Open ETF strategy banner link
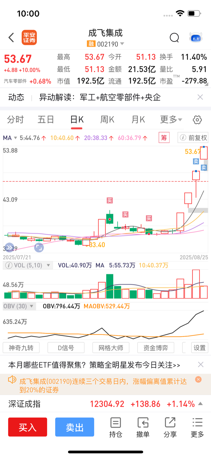211x458 pixels. tap(94, 365)
